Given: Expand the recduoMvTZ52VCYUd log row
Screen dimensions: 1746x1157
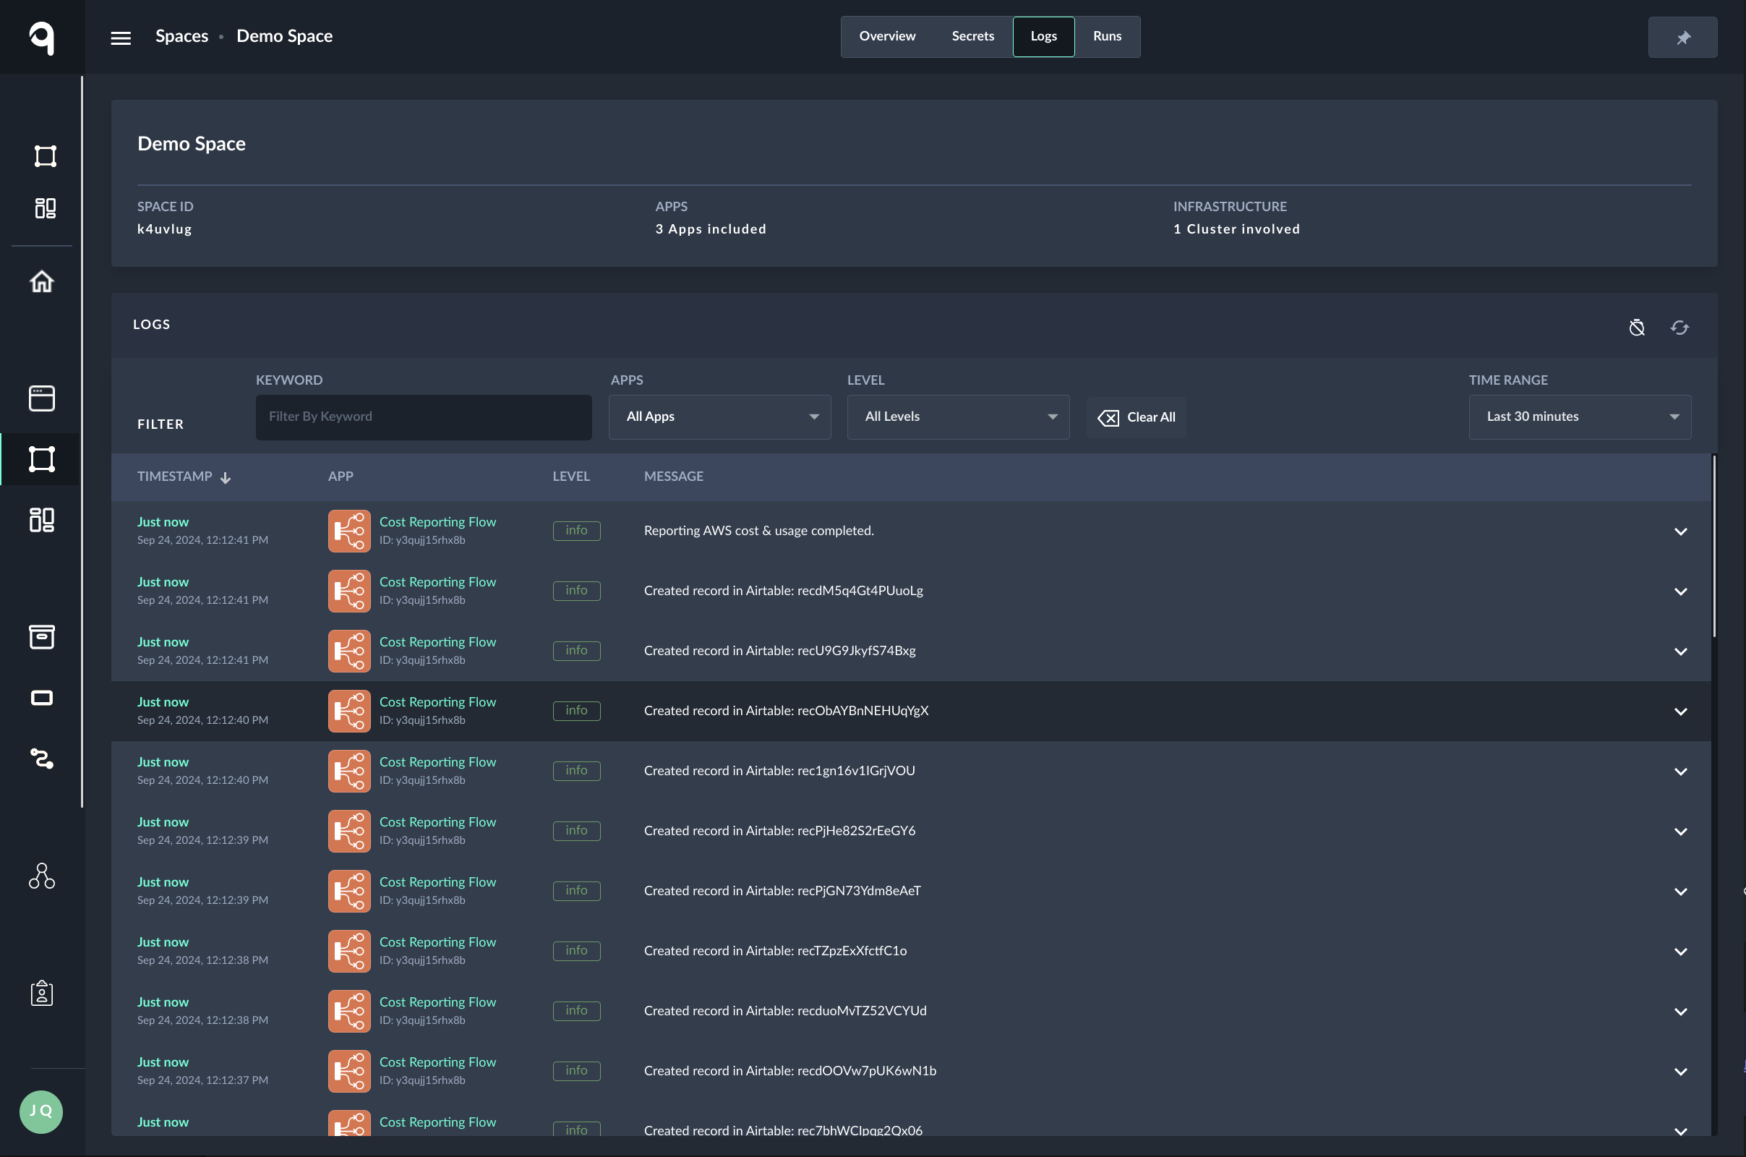Looking at the screenshot, I should tap(1680, 1012).
